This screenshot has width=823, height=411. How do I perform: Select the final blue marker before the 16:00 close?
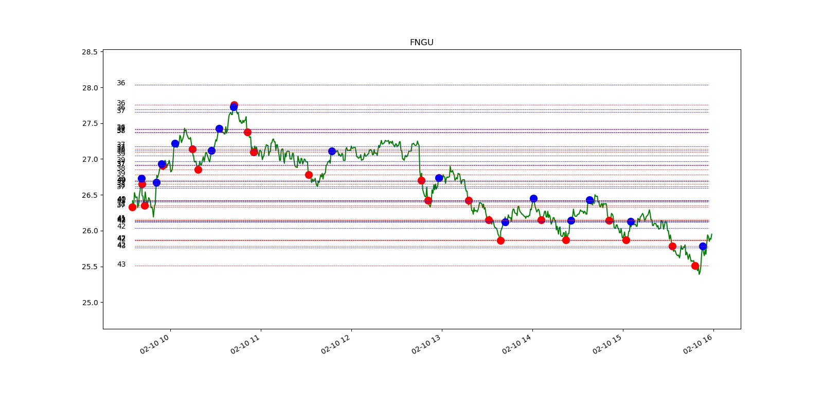pyautogui.click(x=703, y=246)
